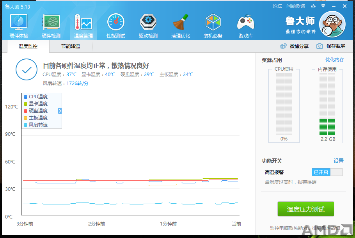Image resolution: width=355 pixels, height=238 pixels.
Task: Minimize the 鲁大师 window
Action: (334, 6)
